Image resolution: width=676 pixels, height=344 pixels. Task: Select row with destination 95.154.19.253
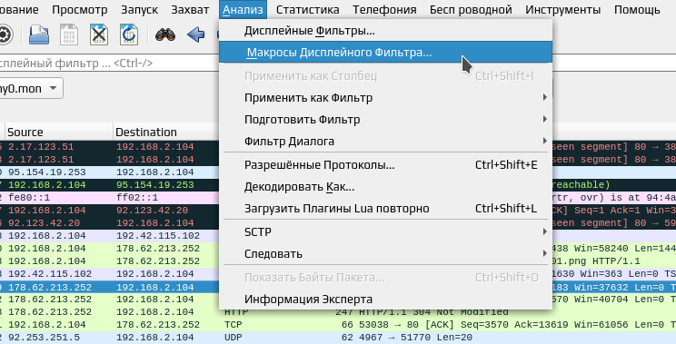pyautogui.click(x=110, y=185)
